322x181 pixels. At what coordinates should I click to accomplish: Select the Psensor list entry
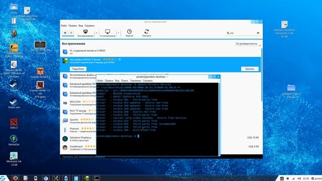pyautogui.click(x=78, y=130)
